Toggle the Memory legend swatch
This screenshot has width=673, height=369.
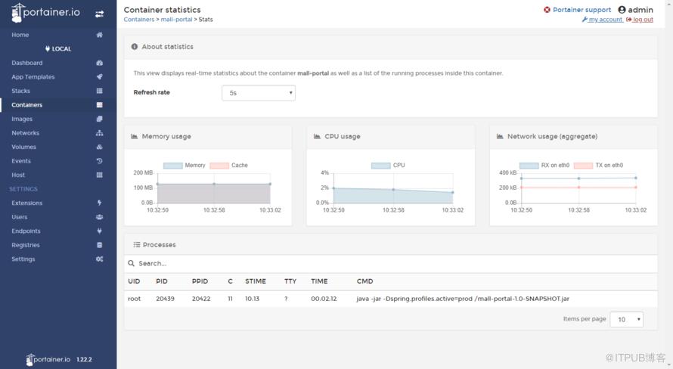coord(173,166)
